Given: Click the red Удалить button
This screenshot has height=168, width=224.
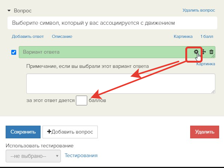Looking at the screenshot, I should coord(204,132).
